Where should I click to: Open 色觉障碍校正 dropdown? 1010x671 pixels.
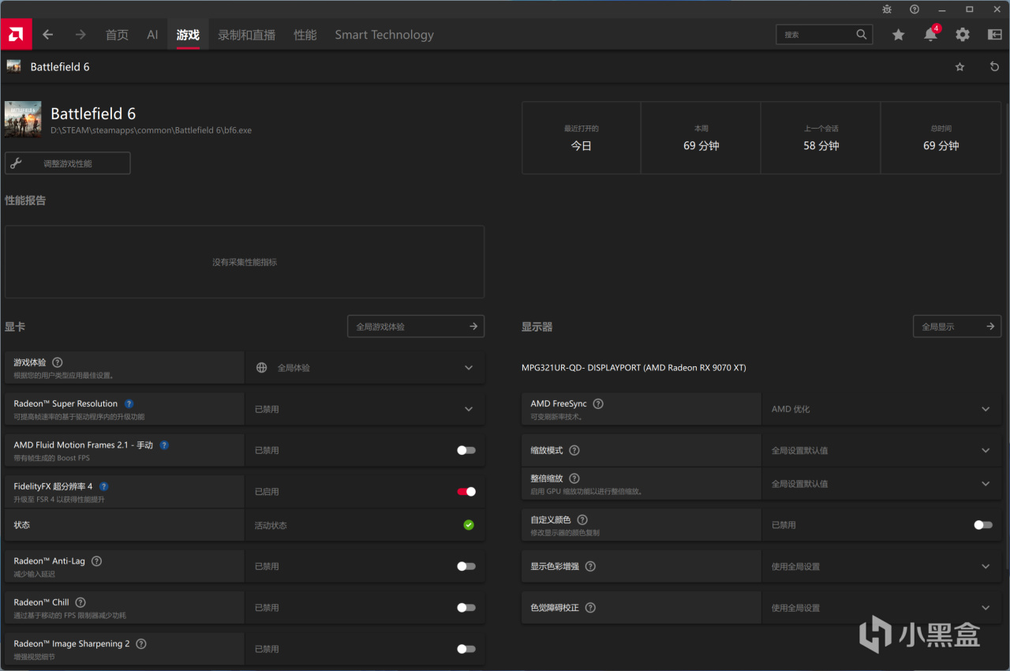pyautogui.click(x=881, y=608)
